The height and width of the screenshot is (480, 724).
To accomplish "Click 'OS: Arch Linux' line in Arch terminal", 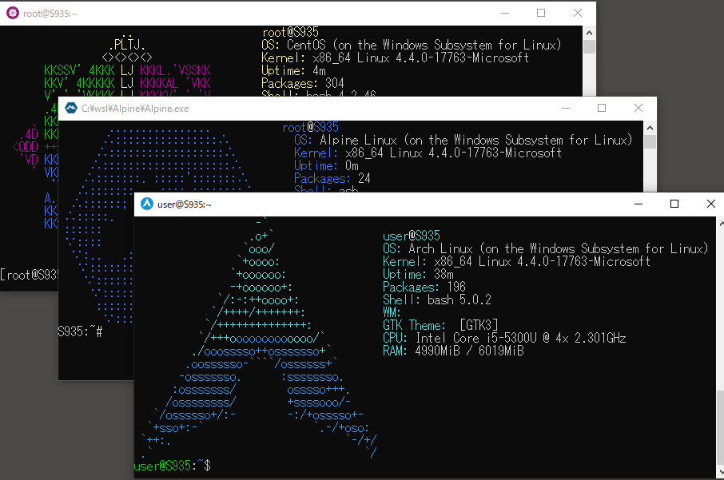I will pyautogui.click(x=545, y=248).
